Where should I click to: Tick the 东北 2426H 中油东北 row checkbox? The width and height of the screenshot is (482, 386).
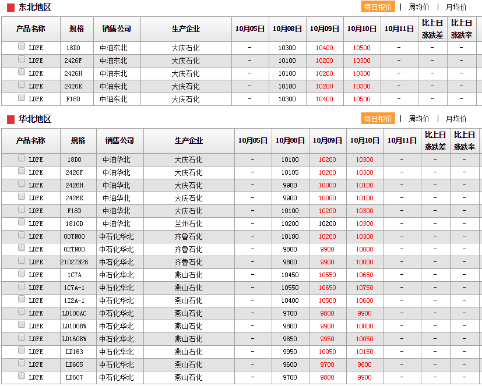coord(22,72)
